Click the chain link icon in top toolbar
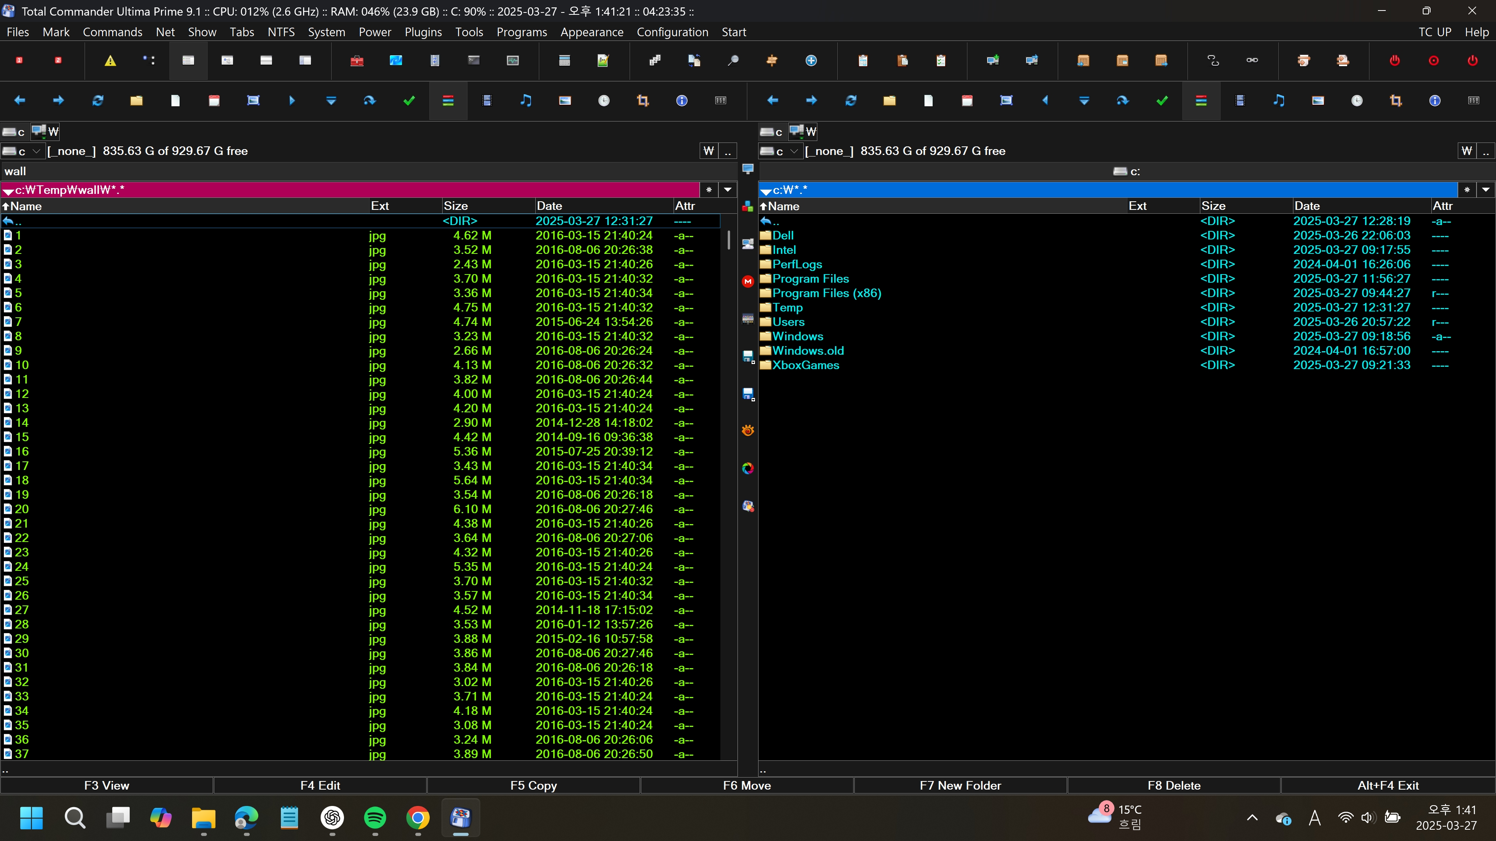The width and height of the screenshot is (1496, 841). click(x=1252, y=60)
